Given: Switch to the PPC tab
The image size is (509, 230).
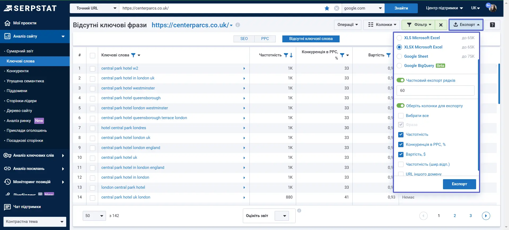Looking at the screenshot, I should (265, 39).
